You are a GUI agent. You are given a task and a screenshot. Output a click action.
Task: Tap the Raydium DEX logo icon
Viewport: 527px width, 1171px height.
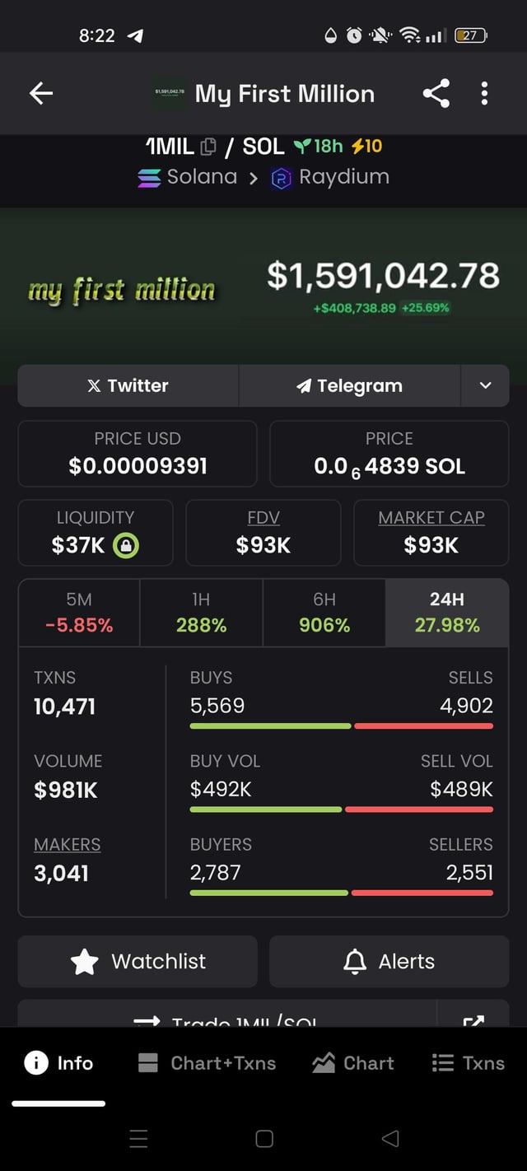tap(282, 178)
